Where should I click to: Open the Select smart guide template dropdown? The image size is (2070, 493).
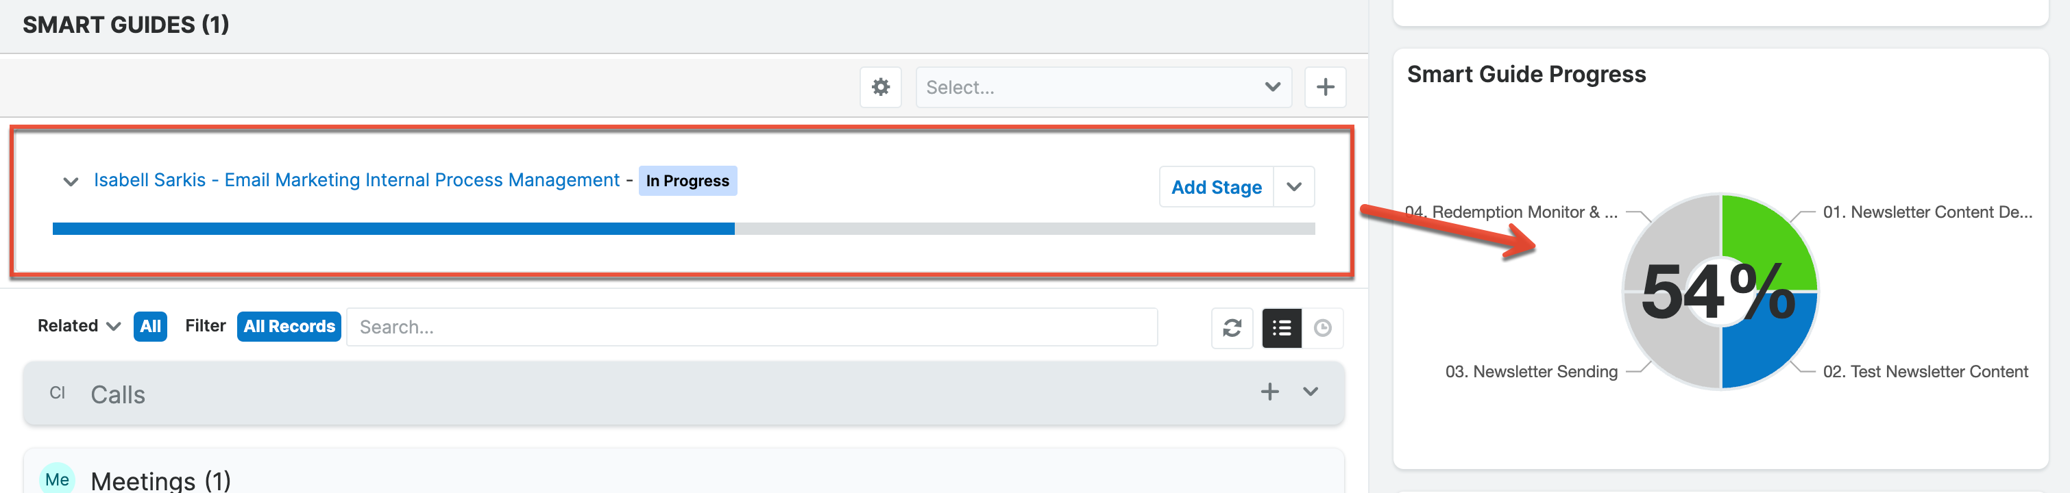1104,87
